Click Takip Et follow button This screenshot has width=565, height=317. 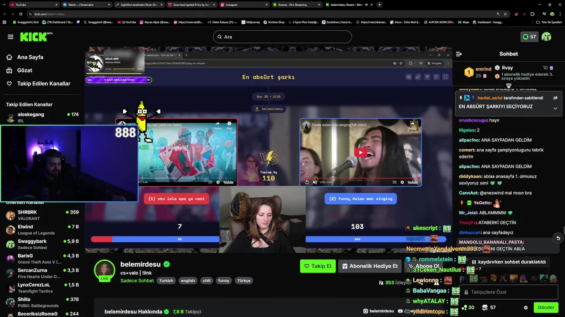tap(318, 266)
